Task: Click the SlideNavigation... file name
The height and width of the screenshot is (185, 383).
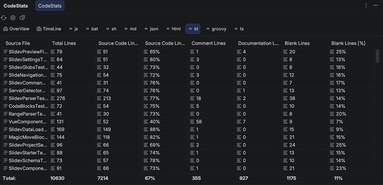Action: 28,75
